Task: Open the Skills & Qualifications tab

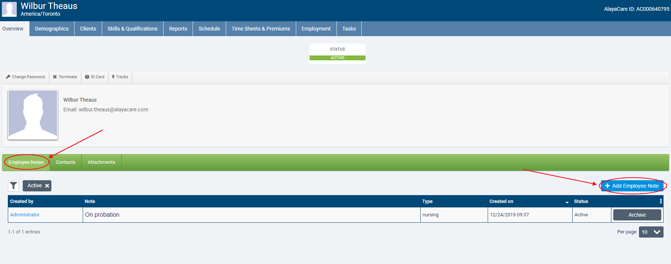Action: (132, 29)
